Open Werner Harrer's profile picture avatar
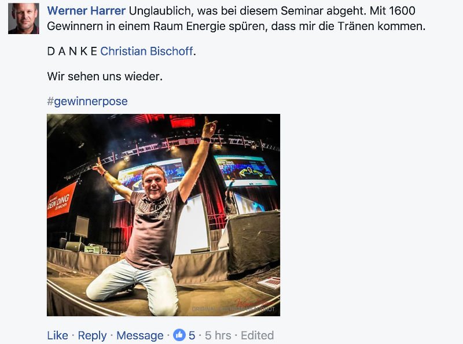 pos(24,19)
